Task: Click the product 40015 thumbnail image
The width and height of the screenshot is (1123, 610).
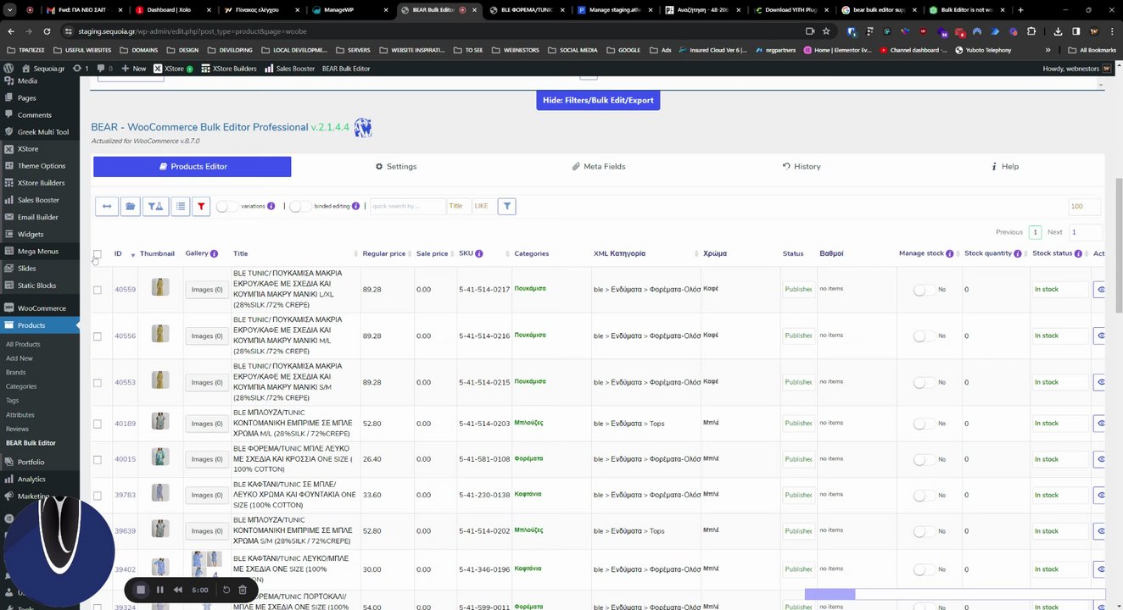Action: [159, 457]
